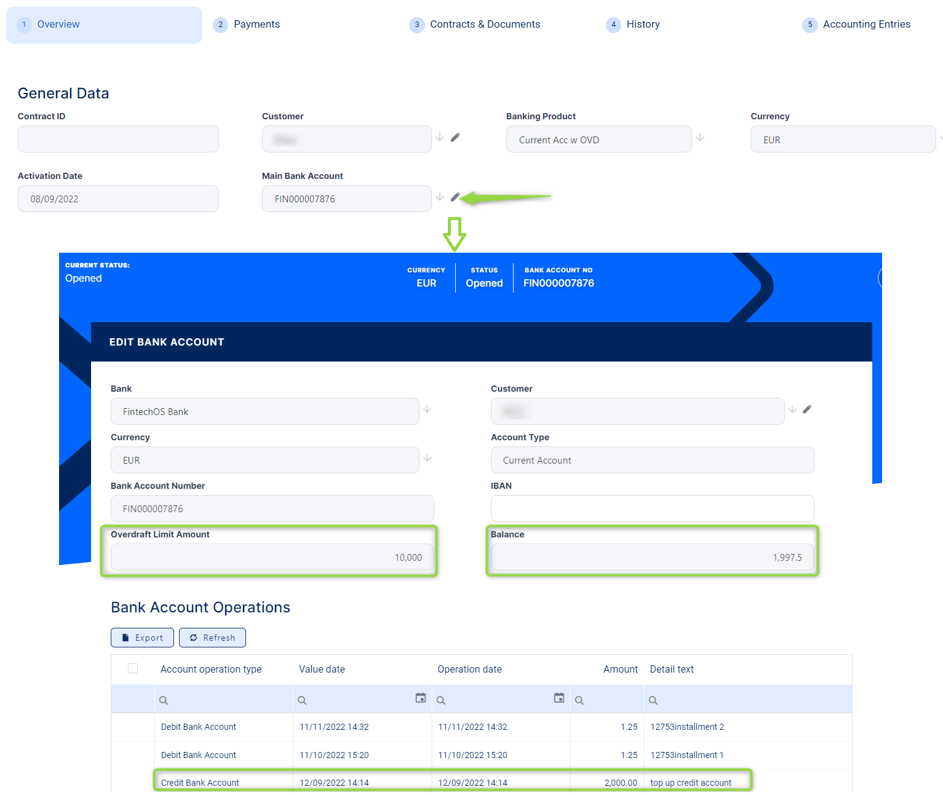943x795 pixels.
Task: Switch to the Payments tab
Action: (x=256, y=25)
